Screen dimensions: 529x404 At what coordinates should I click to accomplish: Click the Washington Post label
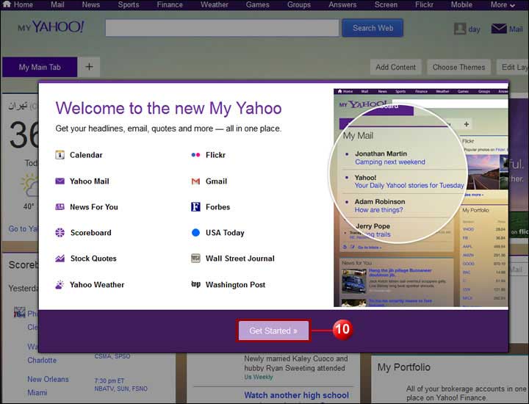coord(236,284)
